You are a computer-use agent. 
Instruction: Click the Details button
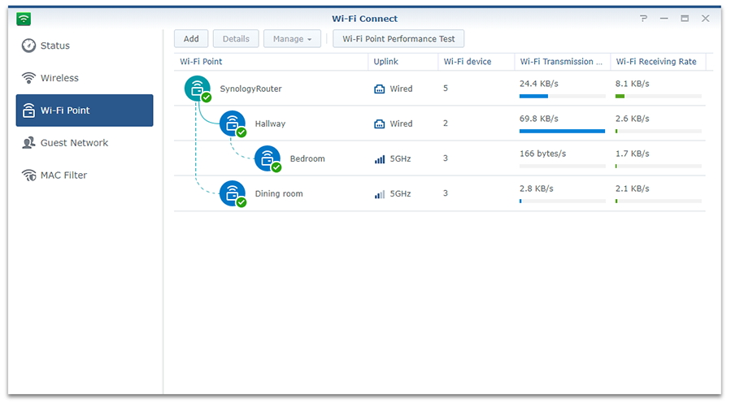pos(236,39)
